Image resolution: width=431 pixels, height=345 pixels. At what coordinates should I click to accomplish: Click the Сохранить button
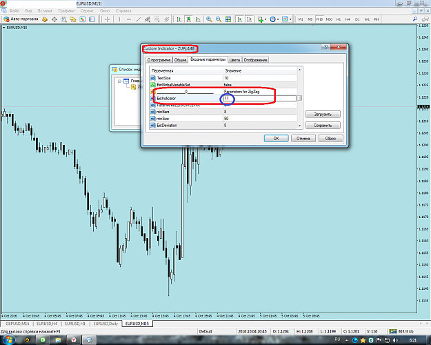click(323, 125)
